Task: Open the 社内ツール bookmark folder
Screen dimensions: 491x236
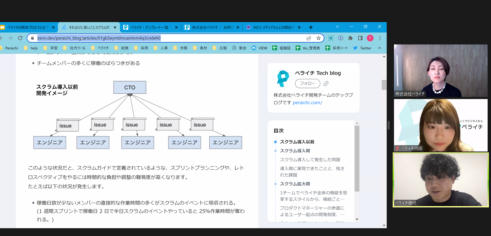Action: click(74, 48)
